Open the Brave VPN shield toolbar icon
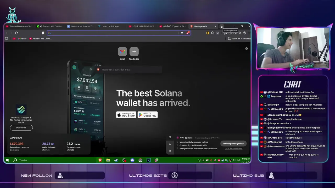The image size is (335, 188). click(x=245, y=33)
